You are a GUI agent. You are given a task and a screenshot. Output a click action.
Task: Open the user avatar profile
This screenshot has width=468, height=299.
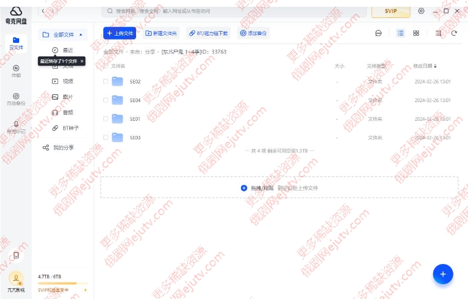[16, 279]
